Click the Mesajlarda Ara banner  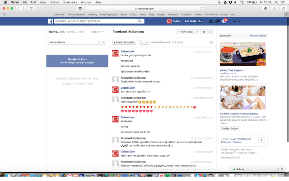tap(77, 61)
